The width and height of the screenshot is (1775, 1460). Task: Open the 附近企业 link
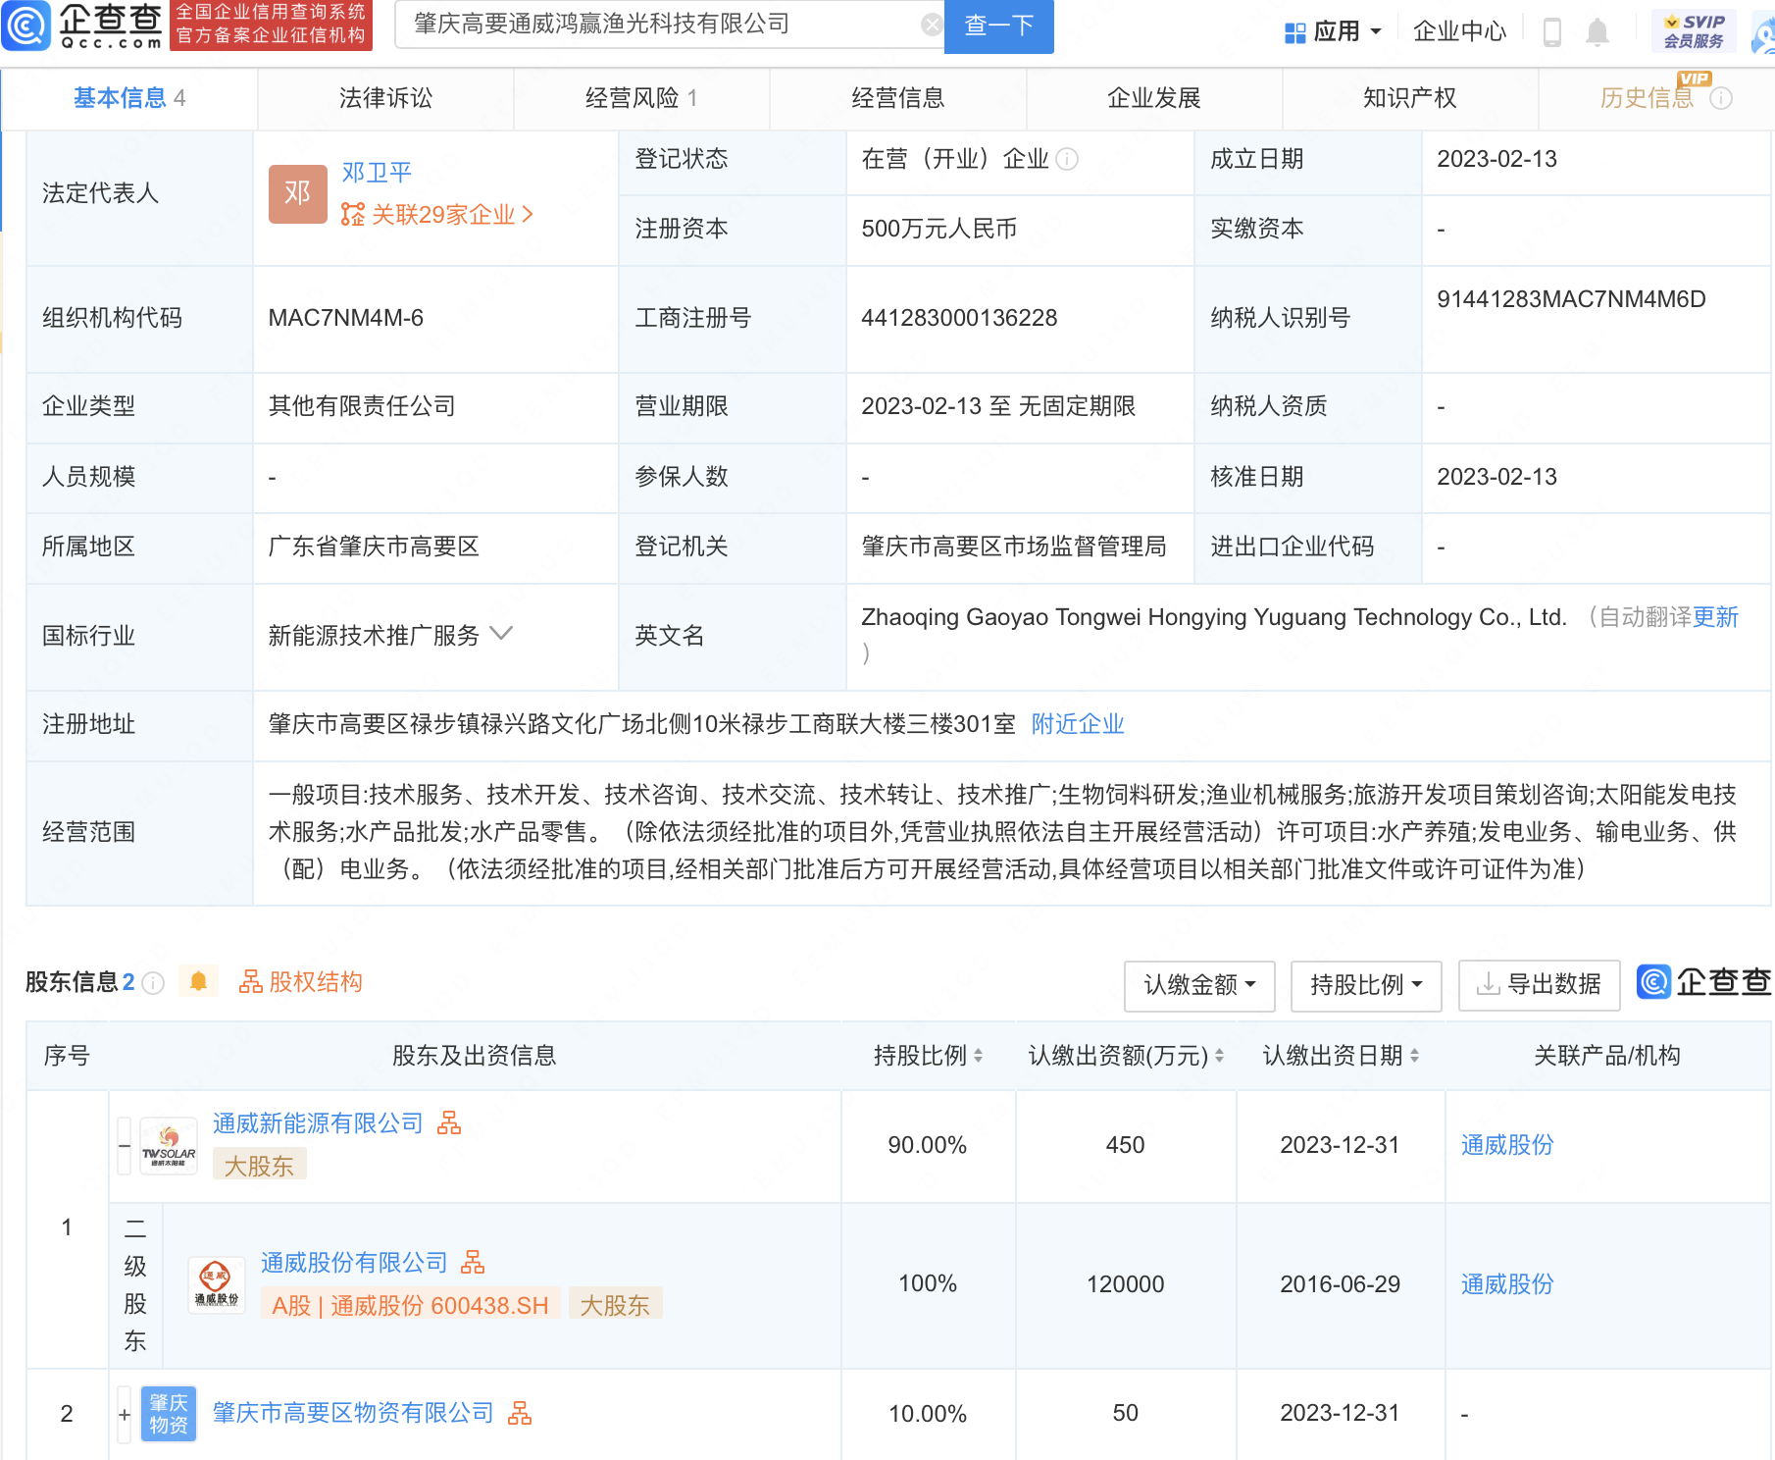tap(1077, 724)
